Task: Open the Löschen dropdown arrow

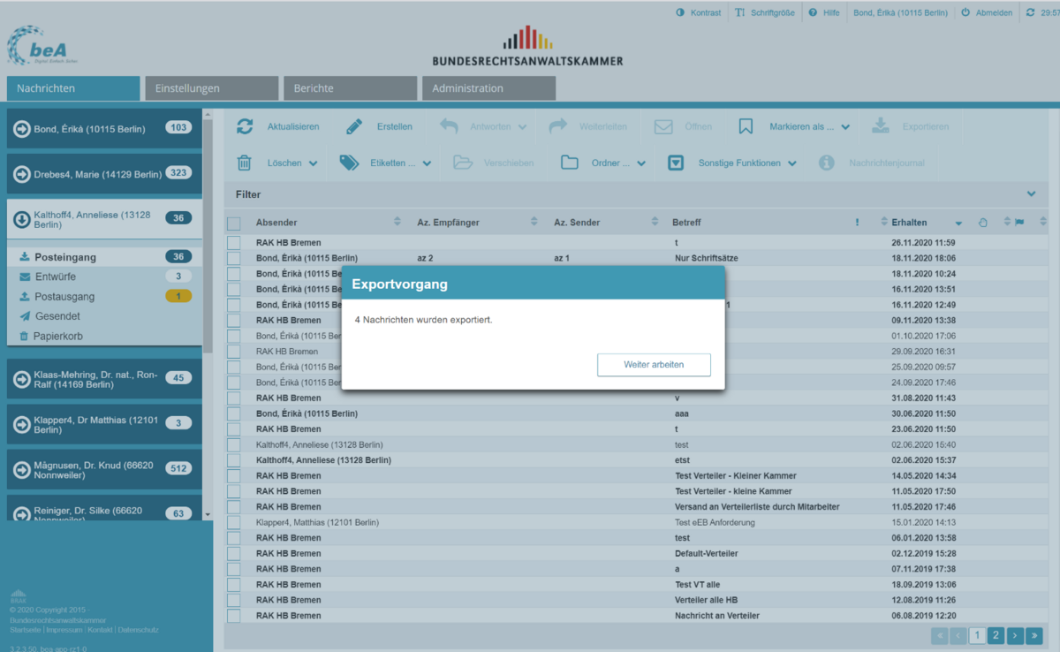Action: pyautogui.click(x=313, y=163)
